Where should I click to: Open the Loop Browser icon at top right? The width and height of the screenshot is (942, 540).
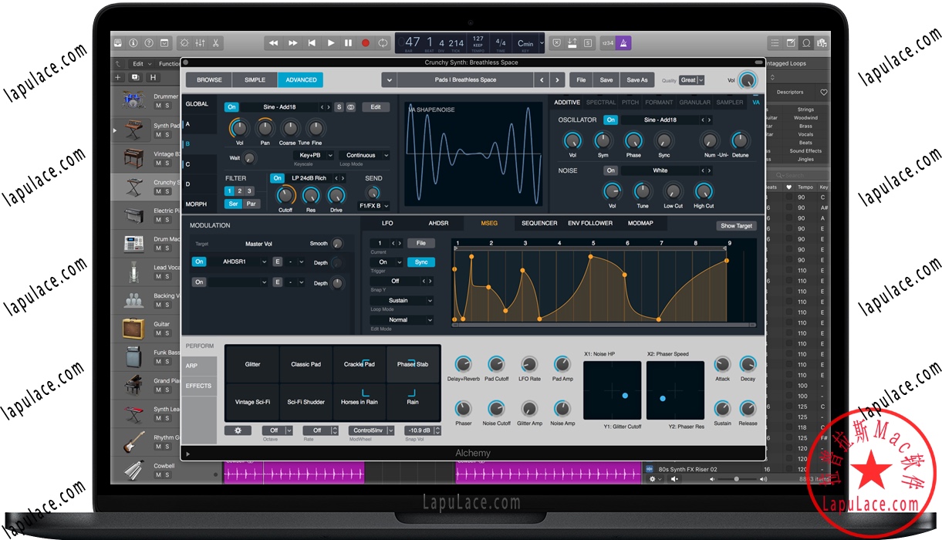807,43
